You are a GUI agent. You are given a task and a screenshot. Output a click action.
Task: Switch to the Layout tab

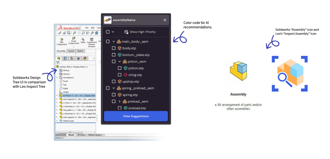pos(71,51)
